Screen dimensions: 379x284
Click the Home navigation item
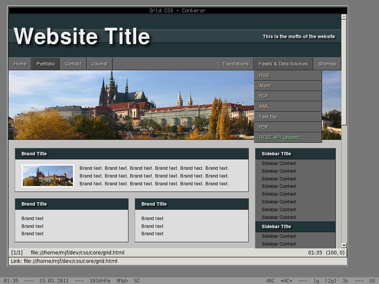coord(20,64)
